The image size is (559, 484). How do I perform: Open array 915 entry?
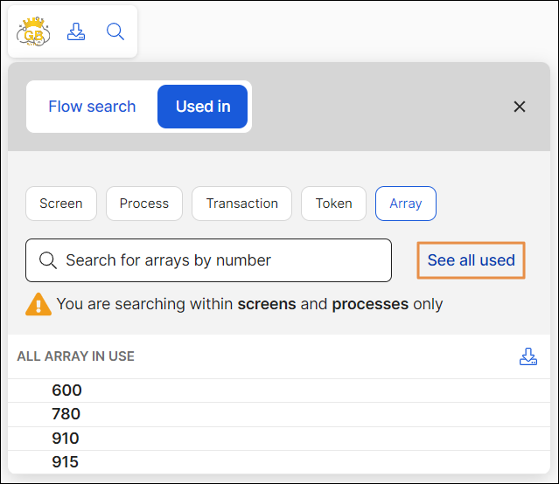click(66, 462)
